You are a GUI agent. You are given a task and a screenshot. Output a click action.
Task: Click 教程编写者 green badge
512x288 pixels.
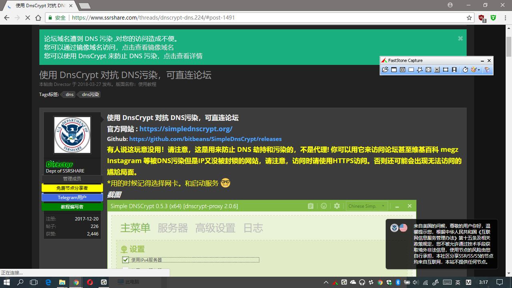(72, 207)
